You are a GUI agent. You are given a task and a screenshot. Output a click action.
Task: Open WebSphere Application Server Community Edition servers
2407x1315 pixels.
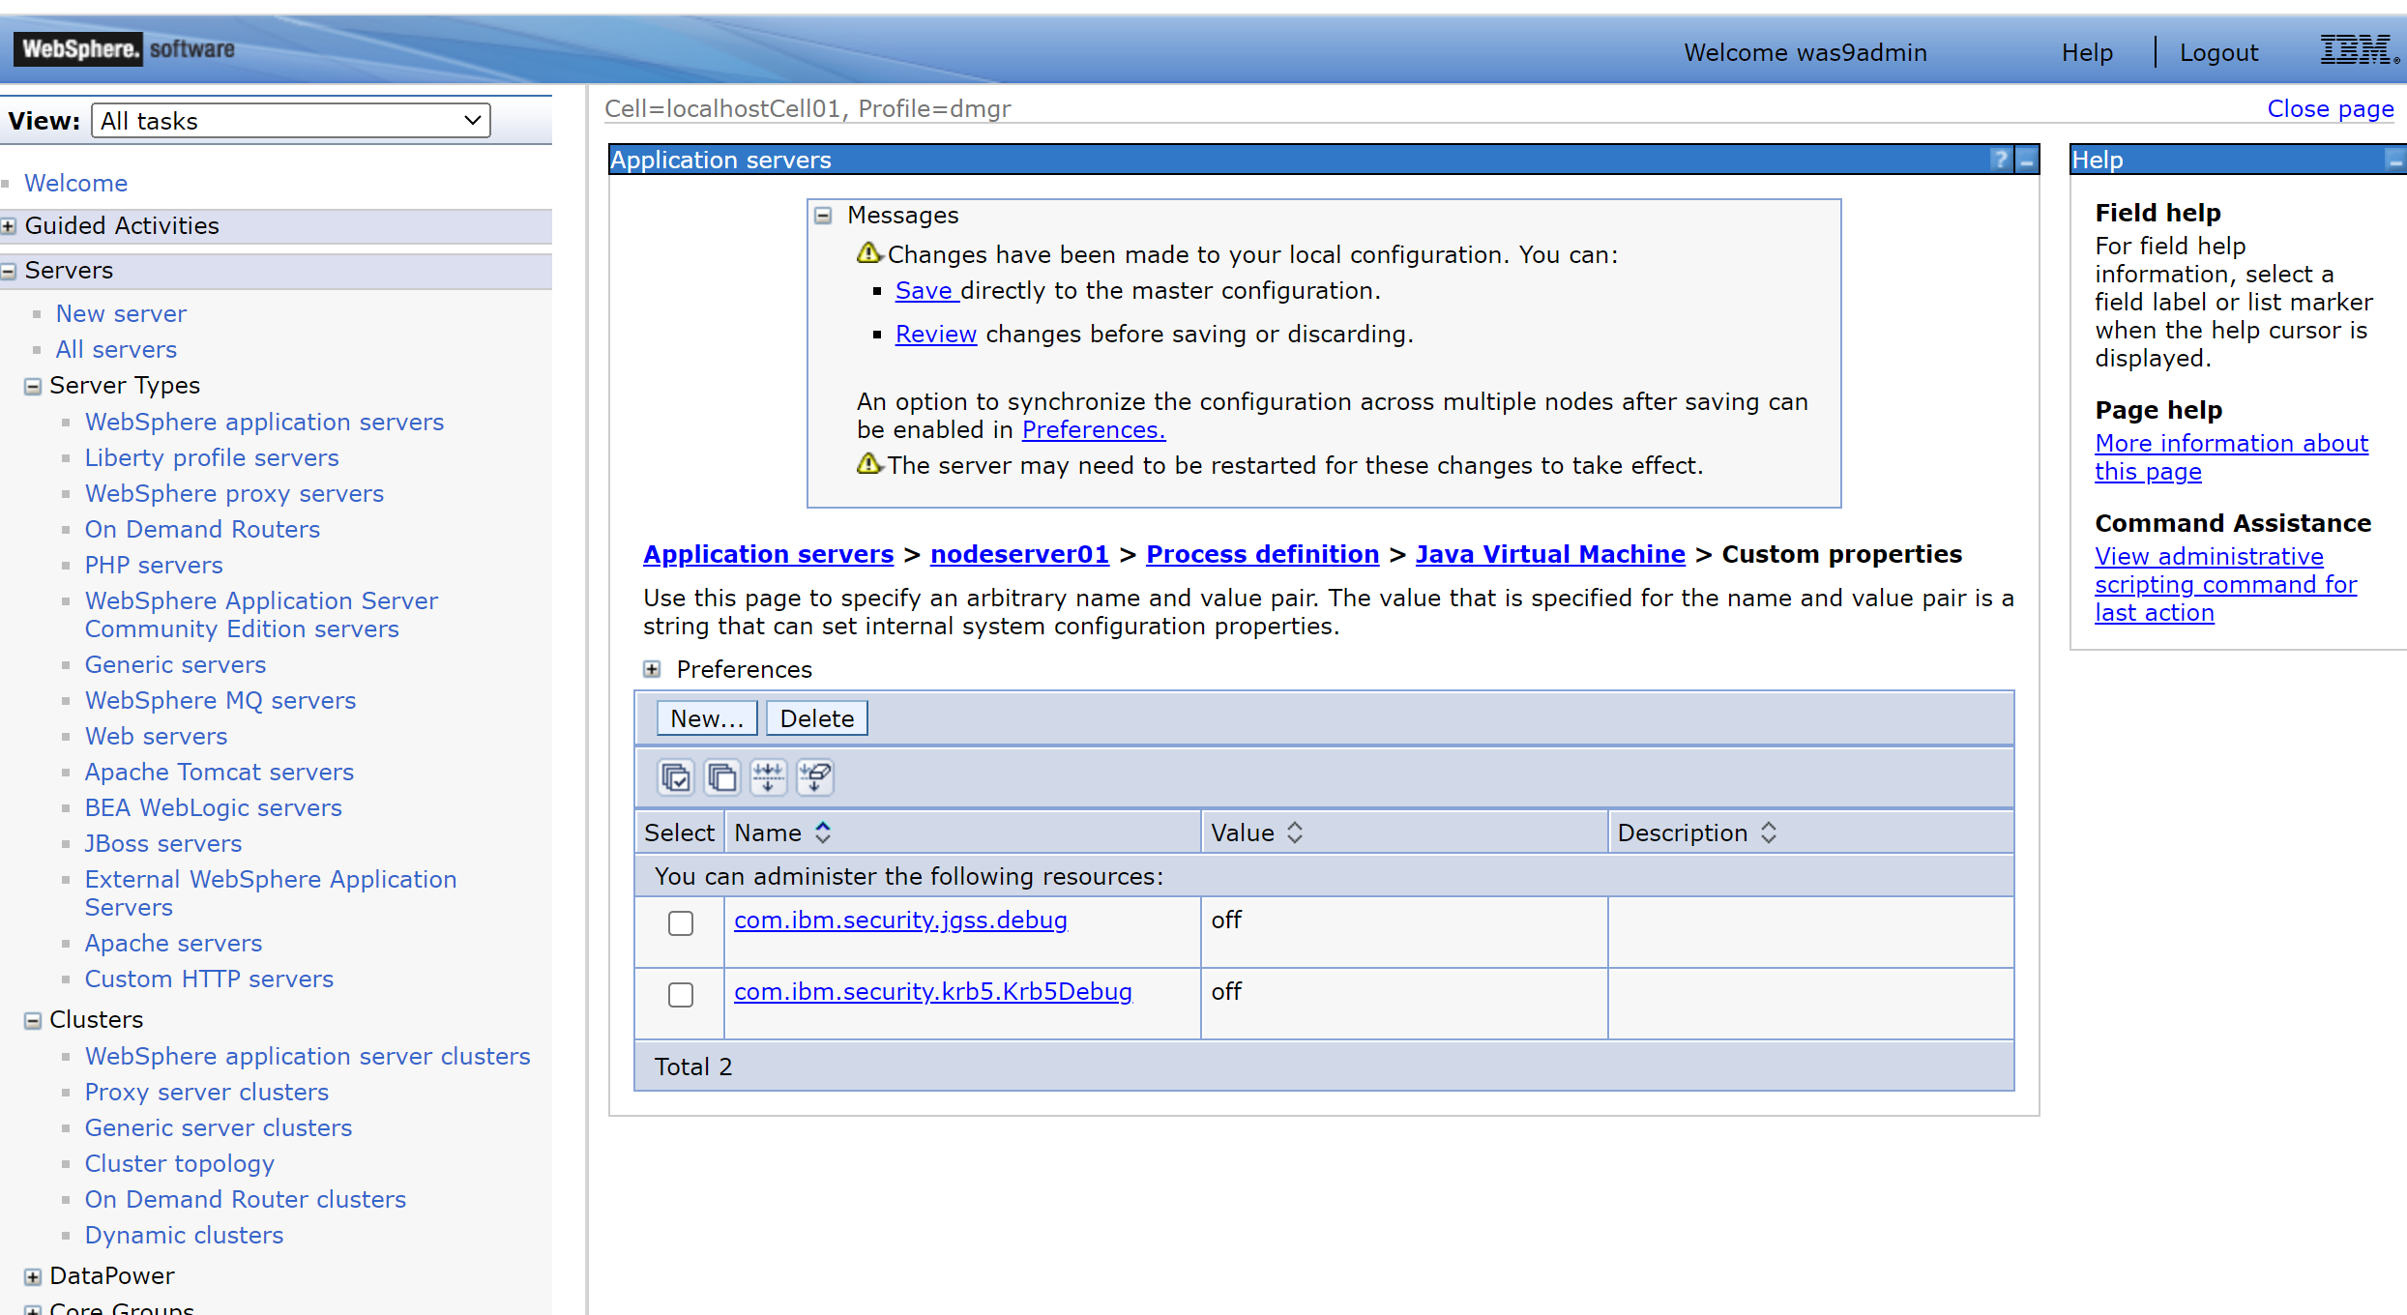coord(261,615)
